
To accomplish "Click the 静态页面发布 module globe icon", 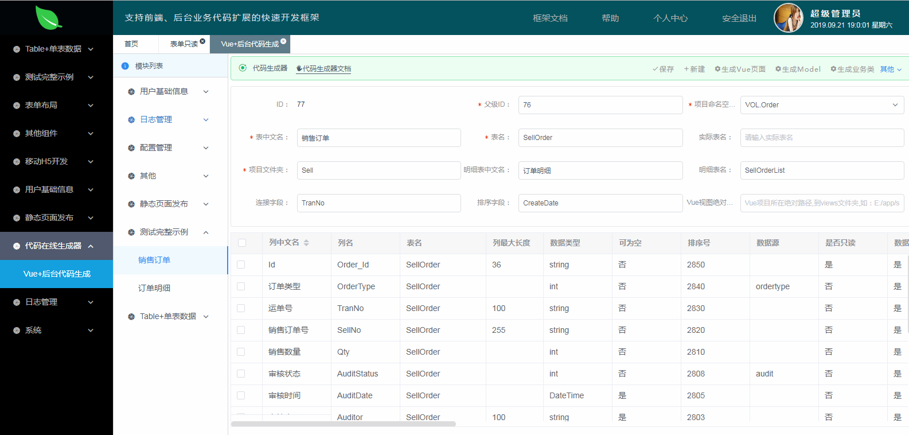I will pos(131,204).
